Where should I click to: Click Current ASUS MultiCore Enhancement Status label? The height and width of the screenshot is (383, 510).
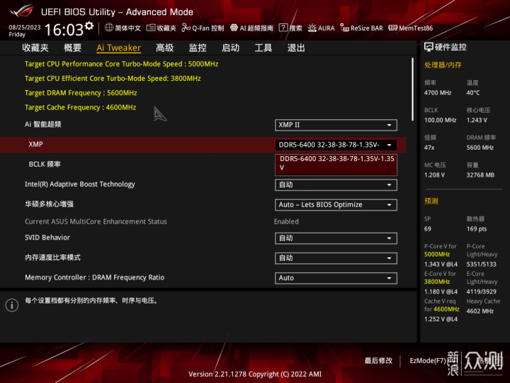pyautogui.click(x=96, y=221)
